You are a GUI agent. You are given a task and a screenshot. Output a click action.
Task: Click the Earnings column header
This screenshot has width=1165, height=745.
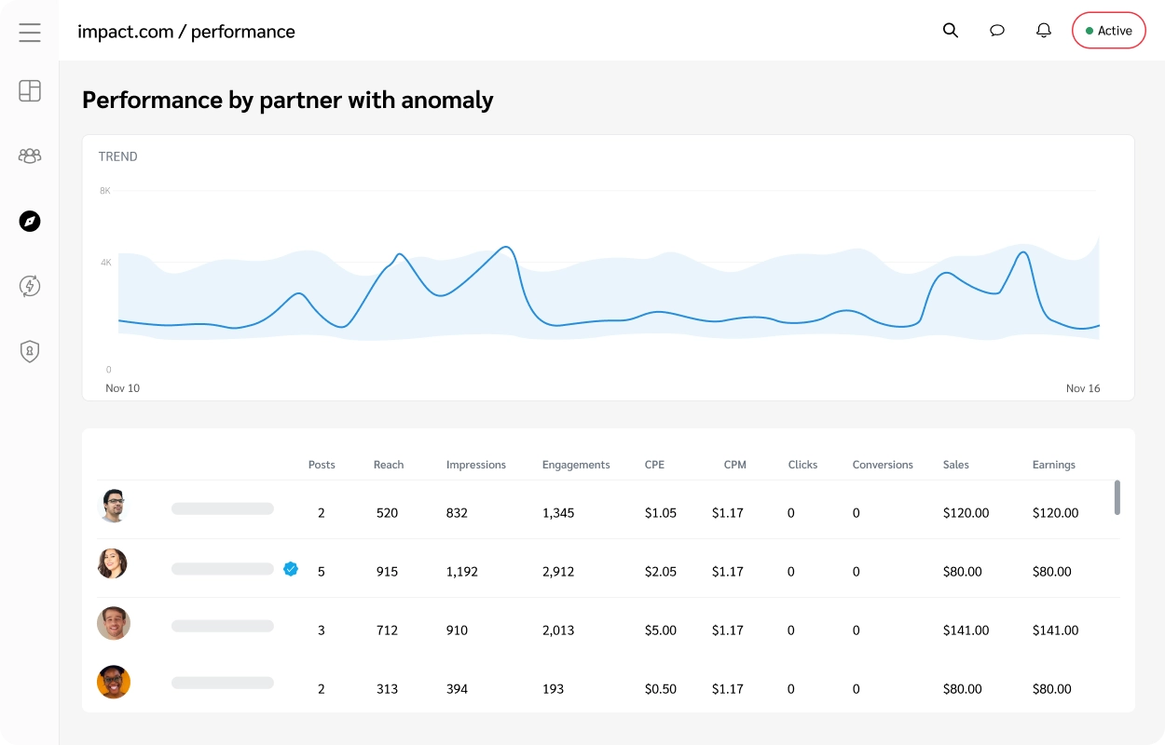(1053, 464)
